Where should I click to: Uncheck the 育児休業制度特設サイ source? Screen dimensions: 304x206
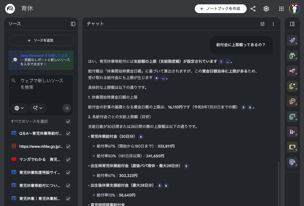(68, 173)
